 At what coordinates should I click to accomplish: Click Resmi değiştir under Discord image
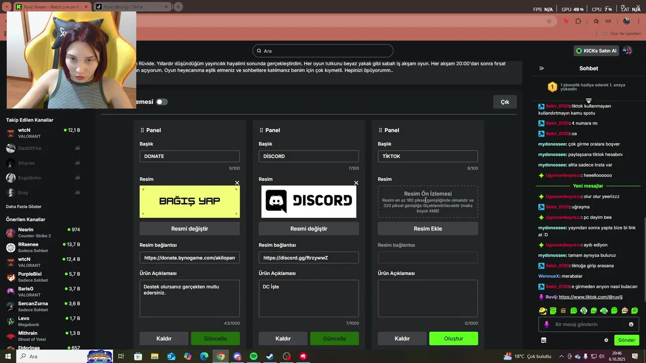309,228
